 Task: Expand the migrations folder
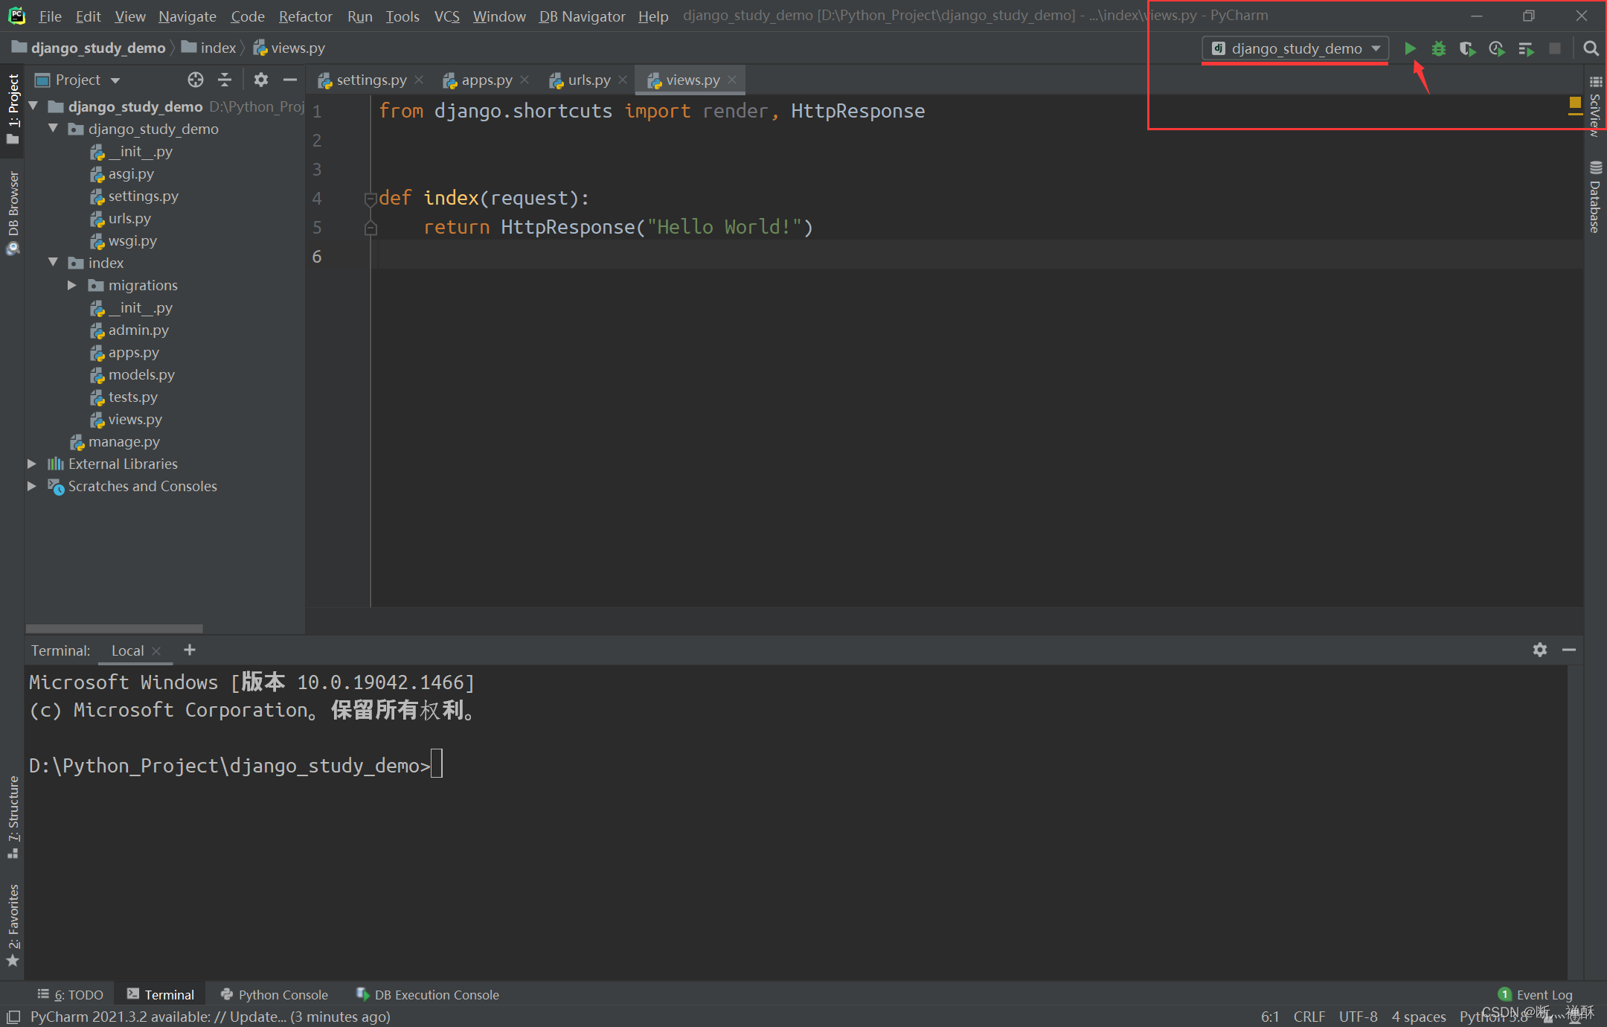pos(72,285)
